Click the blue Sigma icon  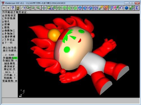click(137, 8)
